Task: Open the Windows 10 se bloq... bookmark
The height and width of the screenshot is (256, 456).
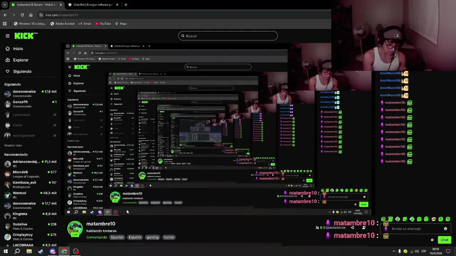Action: pos(30,23)
